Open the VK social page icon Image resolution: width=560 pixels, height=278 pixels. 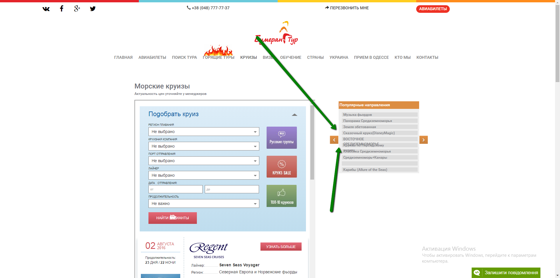coord(46,9)
